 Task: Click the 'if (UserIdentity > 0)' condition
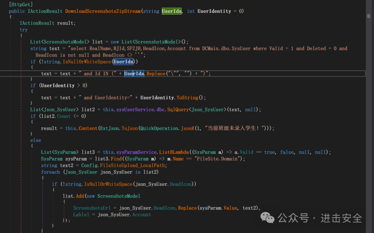(x=59, y=85)
